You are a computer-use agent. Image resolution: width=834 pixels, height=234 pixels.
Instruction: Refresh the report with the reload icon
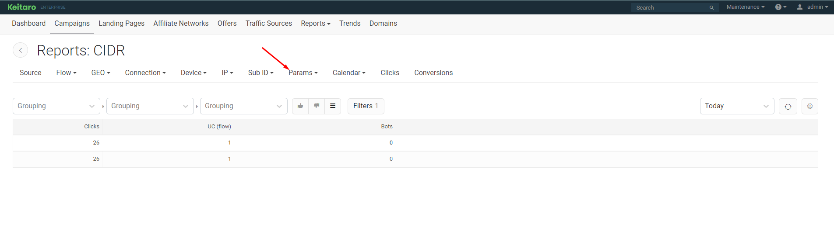[x=788, y=106]
